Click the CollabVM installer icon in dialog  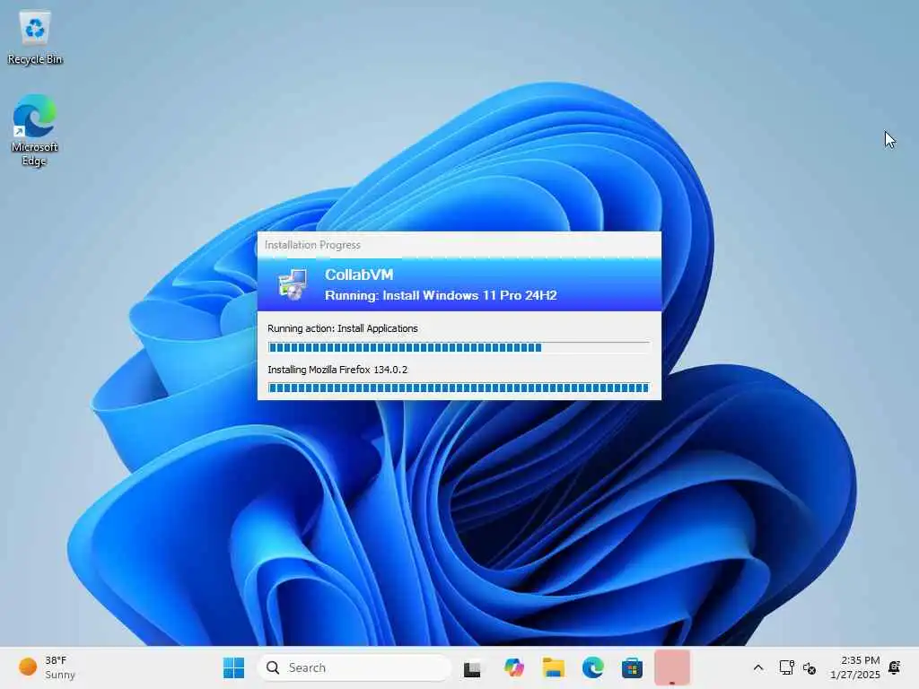(x=293, y=284)
